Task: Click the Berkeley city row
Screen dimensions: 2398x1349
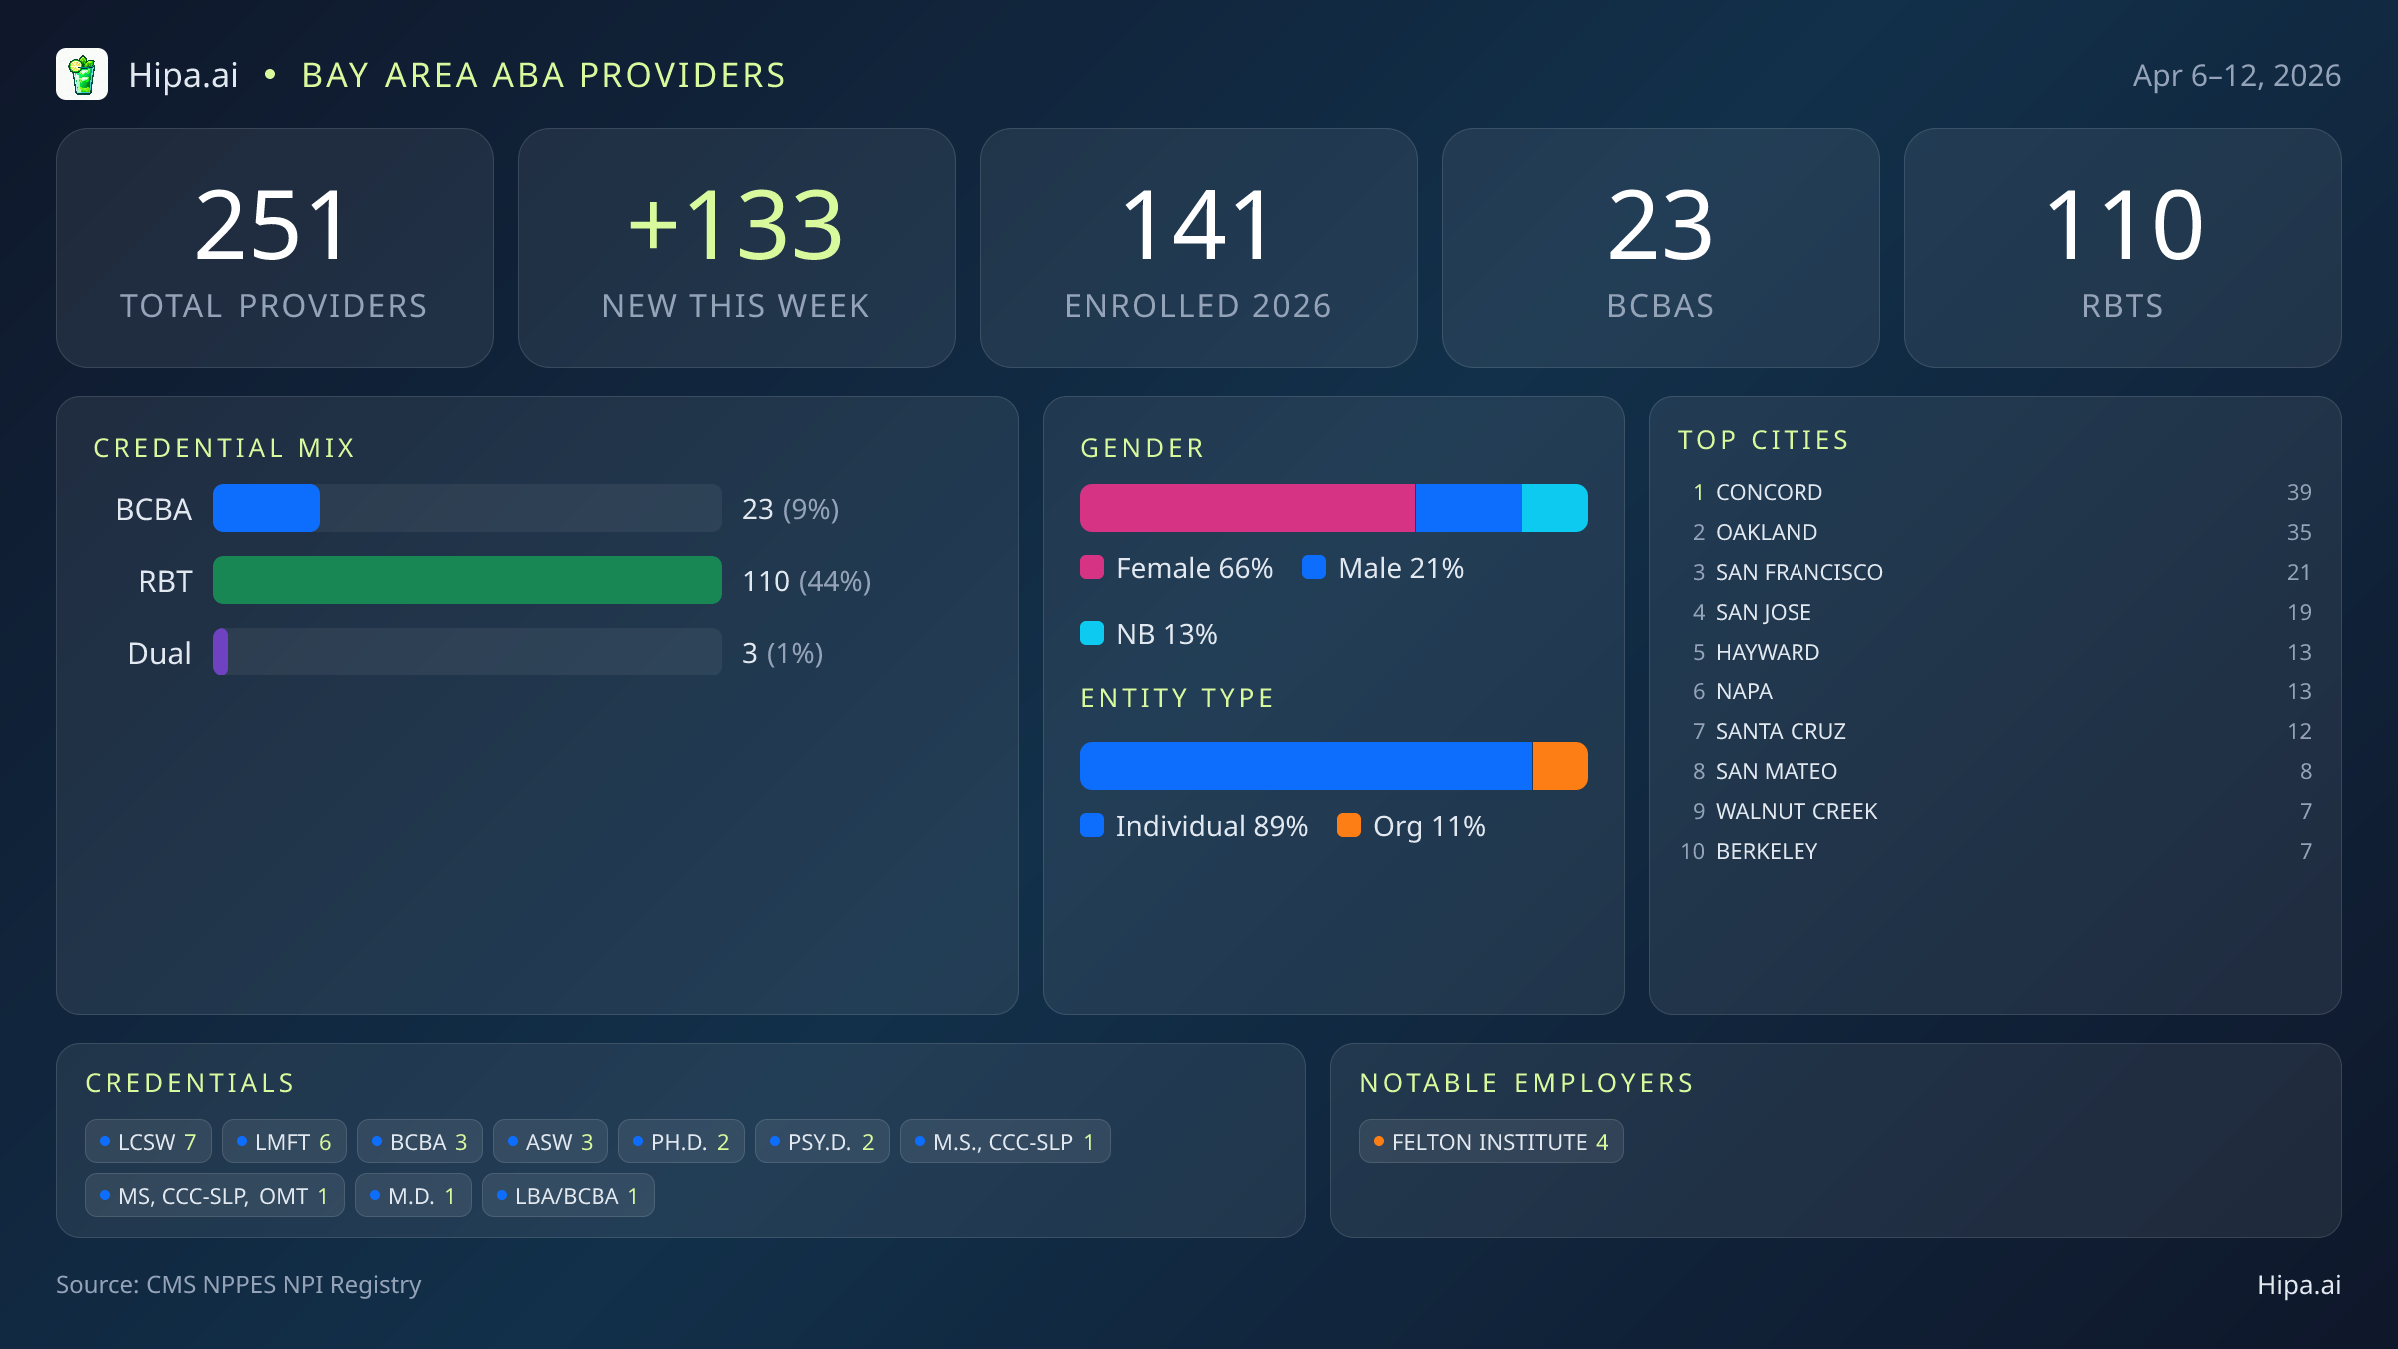Action: pos(1766,851)
